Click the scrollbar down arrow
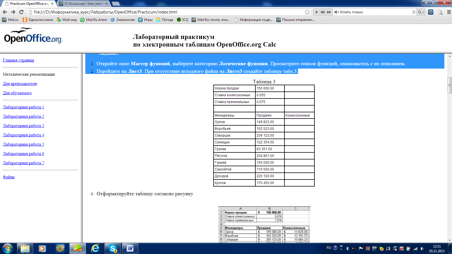 point(449,240)
